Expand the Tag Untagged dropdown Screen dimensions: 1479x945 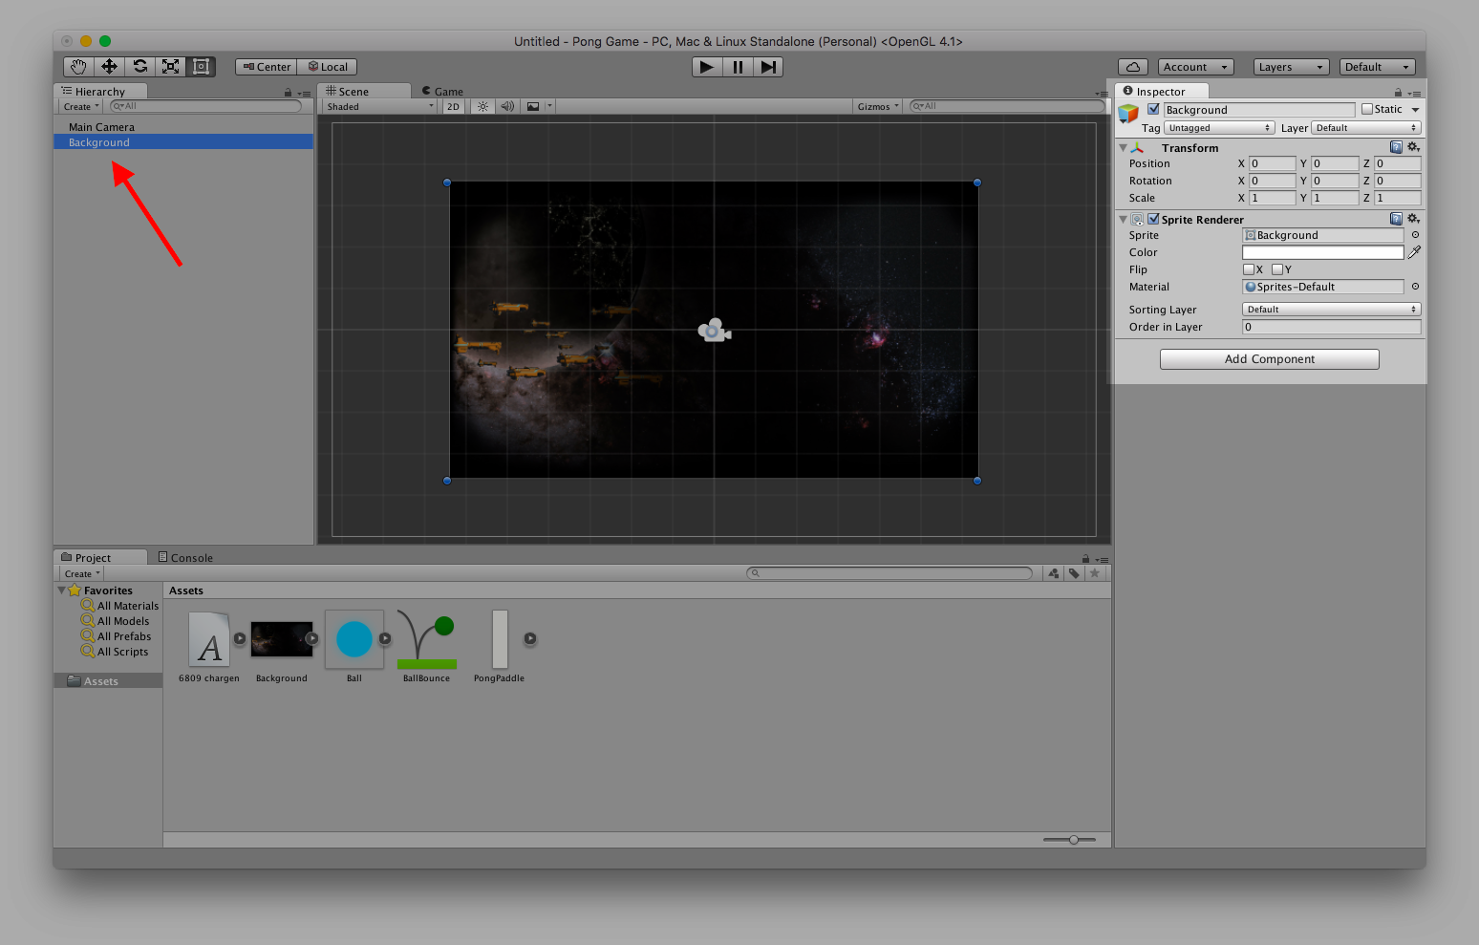tap(1219, 128)
